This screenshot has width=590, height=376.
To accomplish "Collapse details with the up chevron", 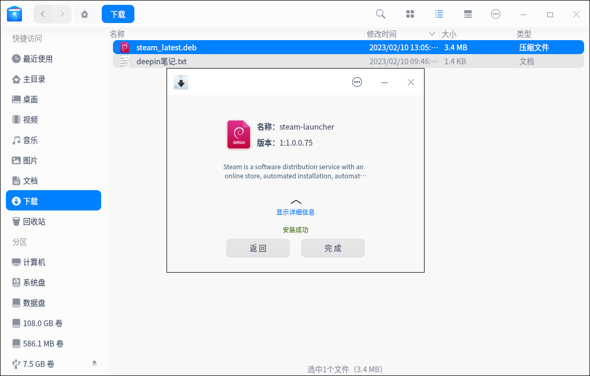I will (296, 202).
